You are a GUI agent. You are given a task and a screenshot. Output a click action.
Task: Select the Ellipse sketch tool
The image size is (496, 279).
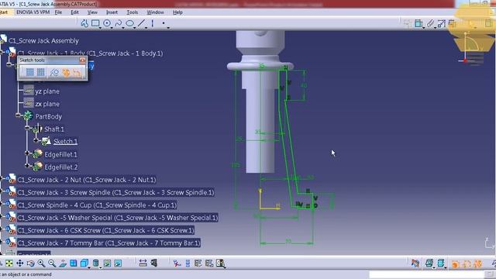point(129,23)
